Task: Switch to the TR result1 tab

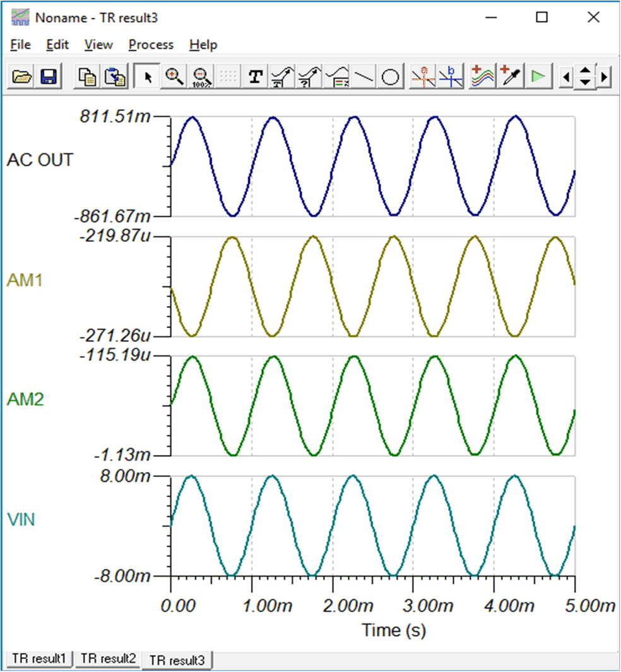Action: click(x=38, y=659)
